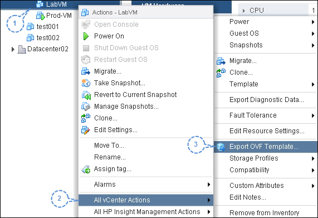Select Datacenter02 label in tree
This screenshot has height=218, width=318.
[48, 49]
